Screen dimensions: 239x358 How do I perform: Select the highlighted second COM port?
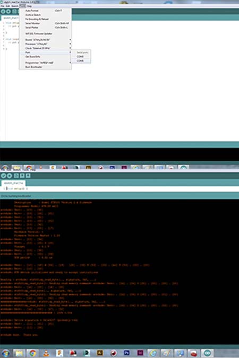coord(81,61)
